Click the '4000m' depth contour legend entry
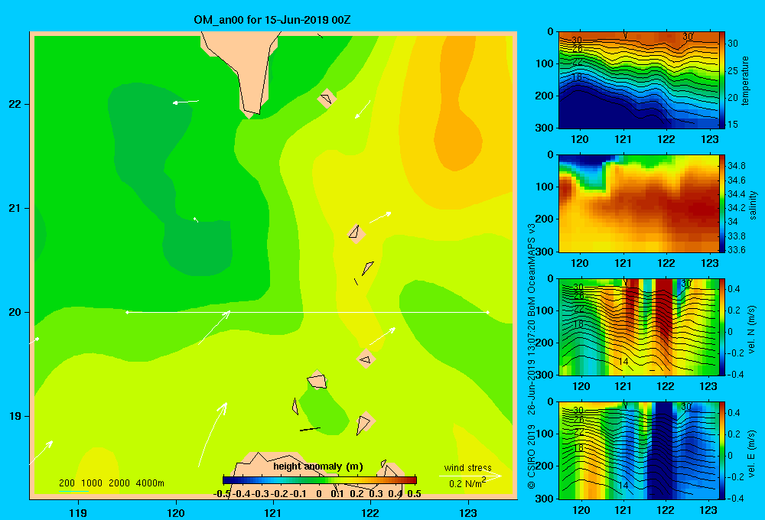The height and width of the screenshot is (520, 765). point(150,483)
